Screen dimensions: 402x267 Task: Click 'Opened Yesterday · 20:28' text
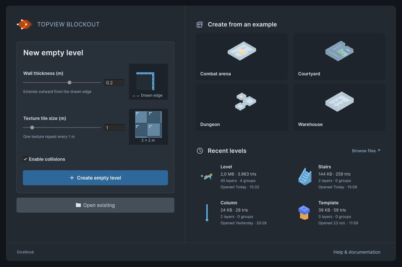(x=243, y=223)
